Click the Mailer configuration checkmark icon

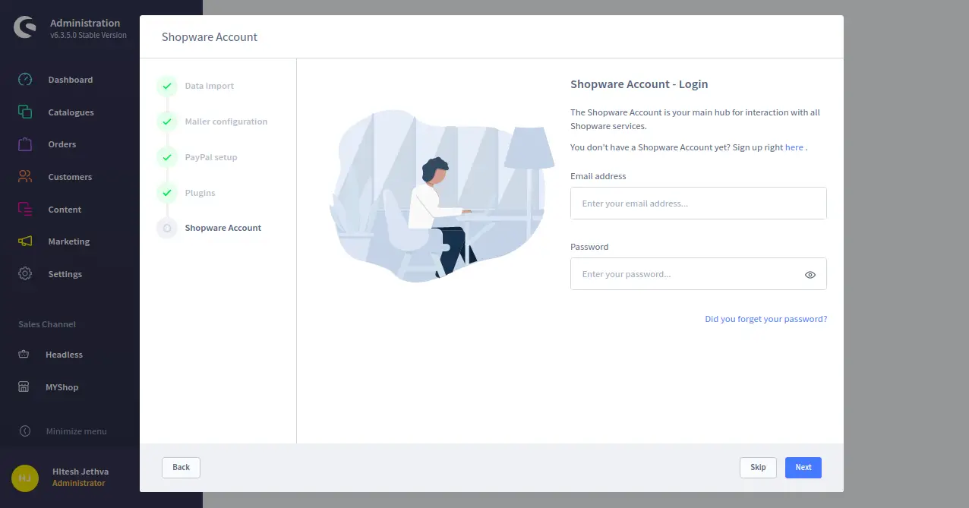(167, 121)
